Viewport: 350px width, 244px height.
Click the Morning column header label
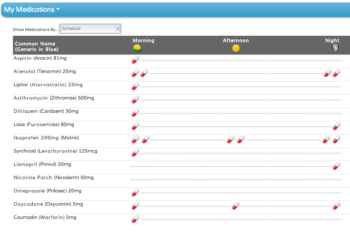click(x=143, y=40)
